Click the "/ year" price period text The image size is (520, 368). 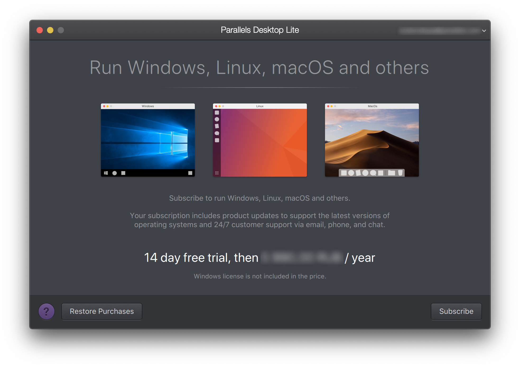pos(360,258)
